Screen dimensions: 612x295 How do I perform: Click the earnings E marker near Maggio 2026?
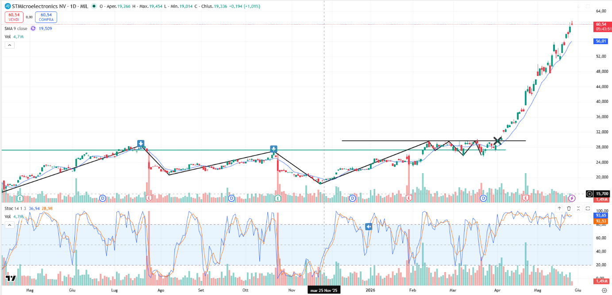click(x=526, y=198)
